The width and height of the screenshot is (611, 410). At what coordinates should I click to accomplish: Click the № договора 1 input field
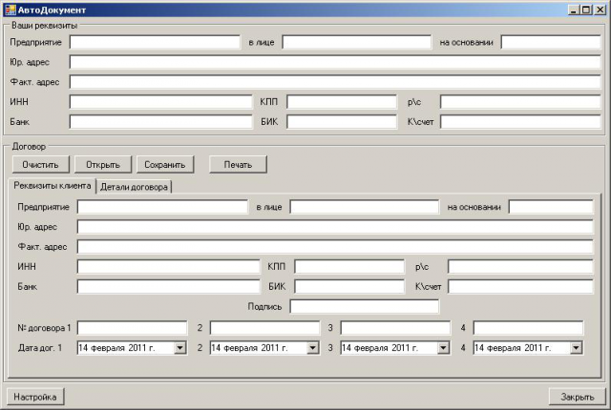[x=132, y=328]
